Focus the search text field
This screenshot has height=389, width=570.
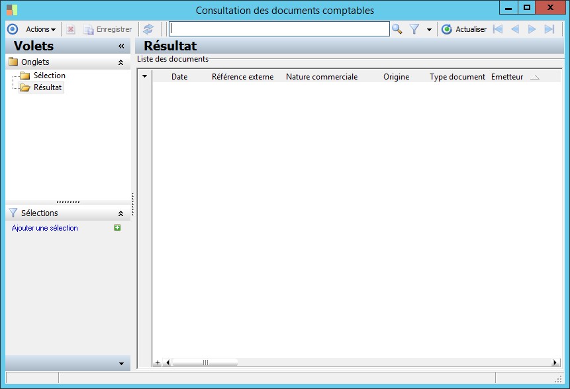279,29
